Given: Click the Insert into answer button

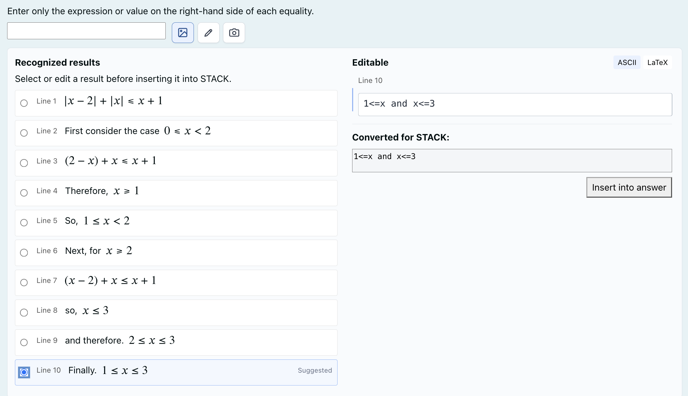Looking at the screenshot, I should coord(629,187).
